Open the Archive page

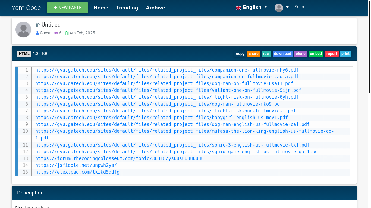tap(155, 8)
